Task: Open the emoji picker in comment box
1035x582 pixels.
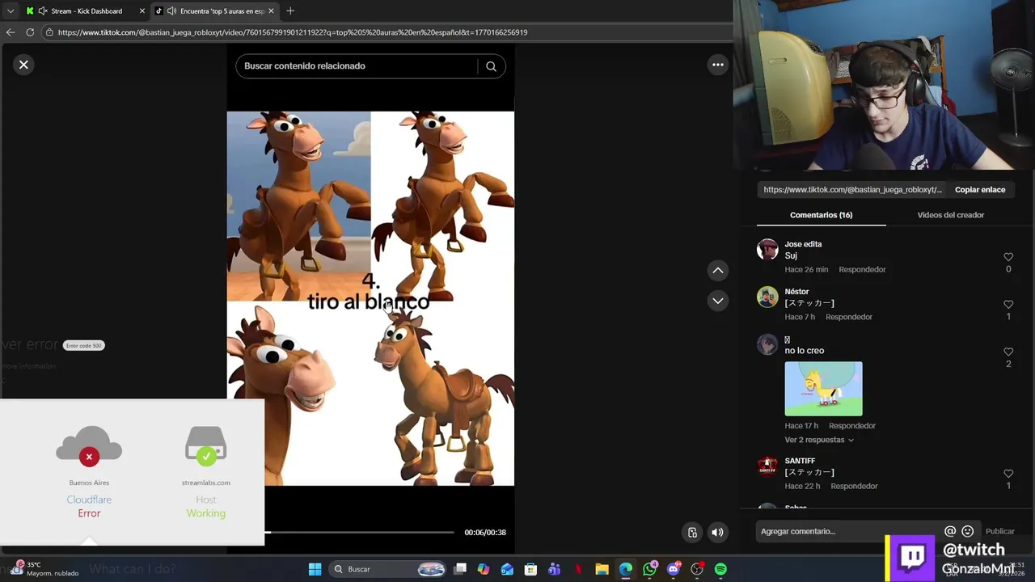Action: pyautogui.click(x=967, y=531)
